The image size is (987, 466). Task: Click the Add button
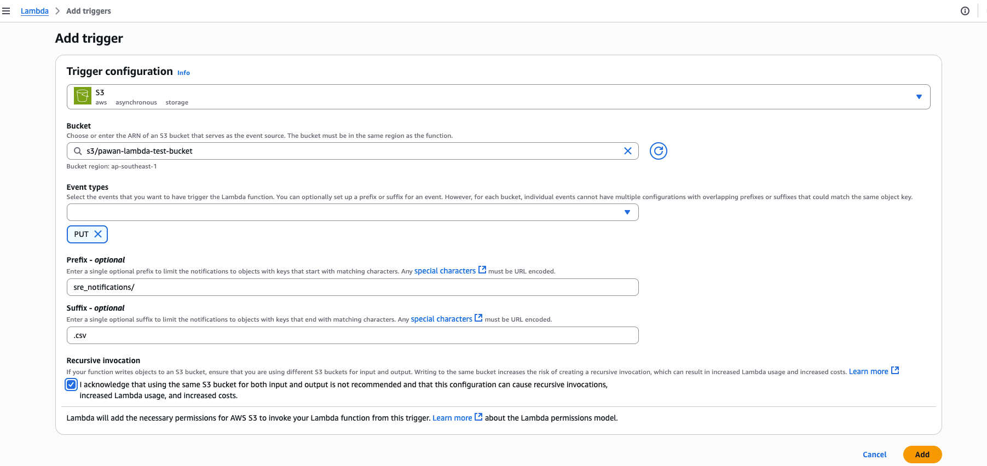pyautogui.click(x=922, y=455)
